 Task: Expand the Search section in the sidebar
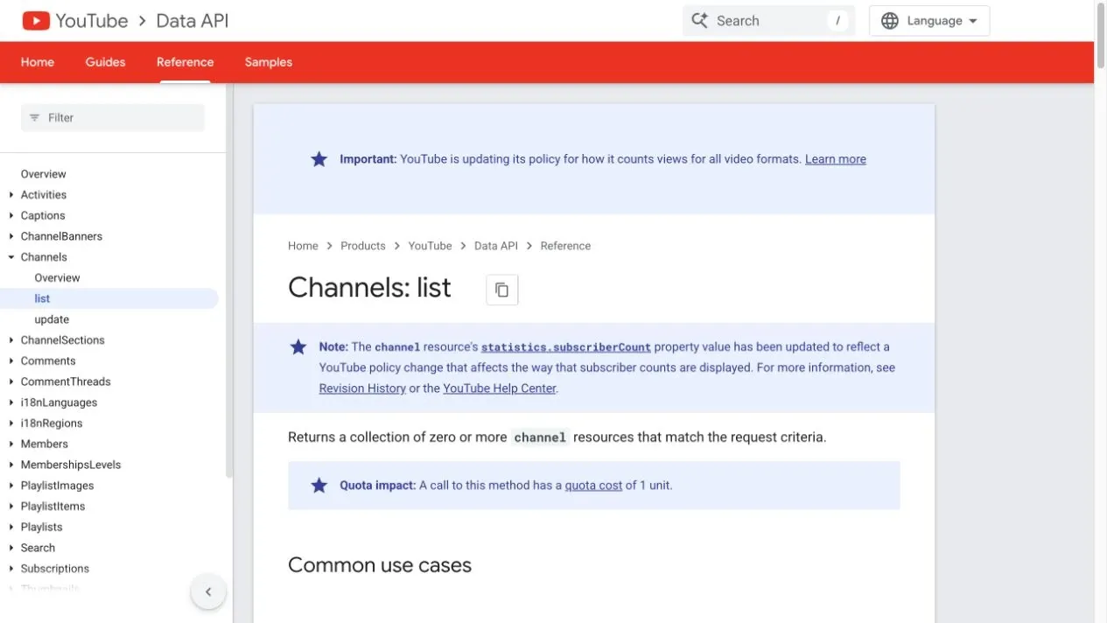(11, 549)
